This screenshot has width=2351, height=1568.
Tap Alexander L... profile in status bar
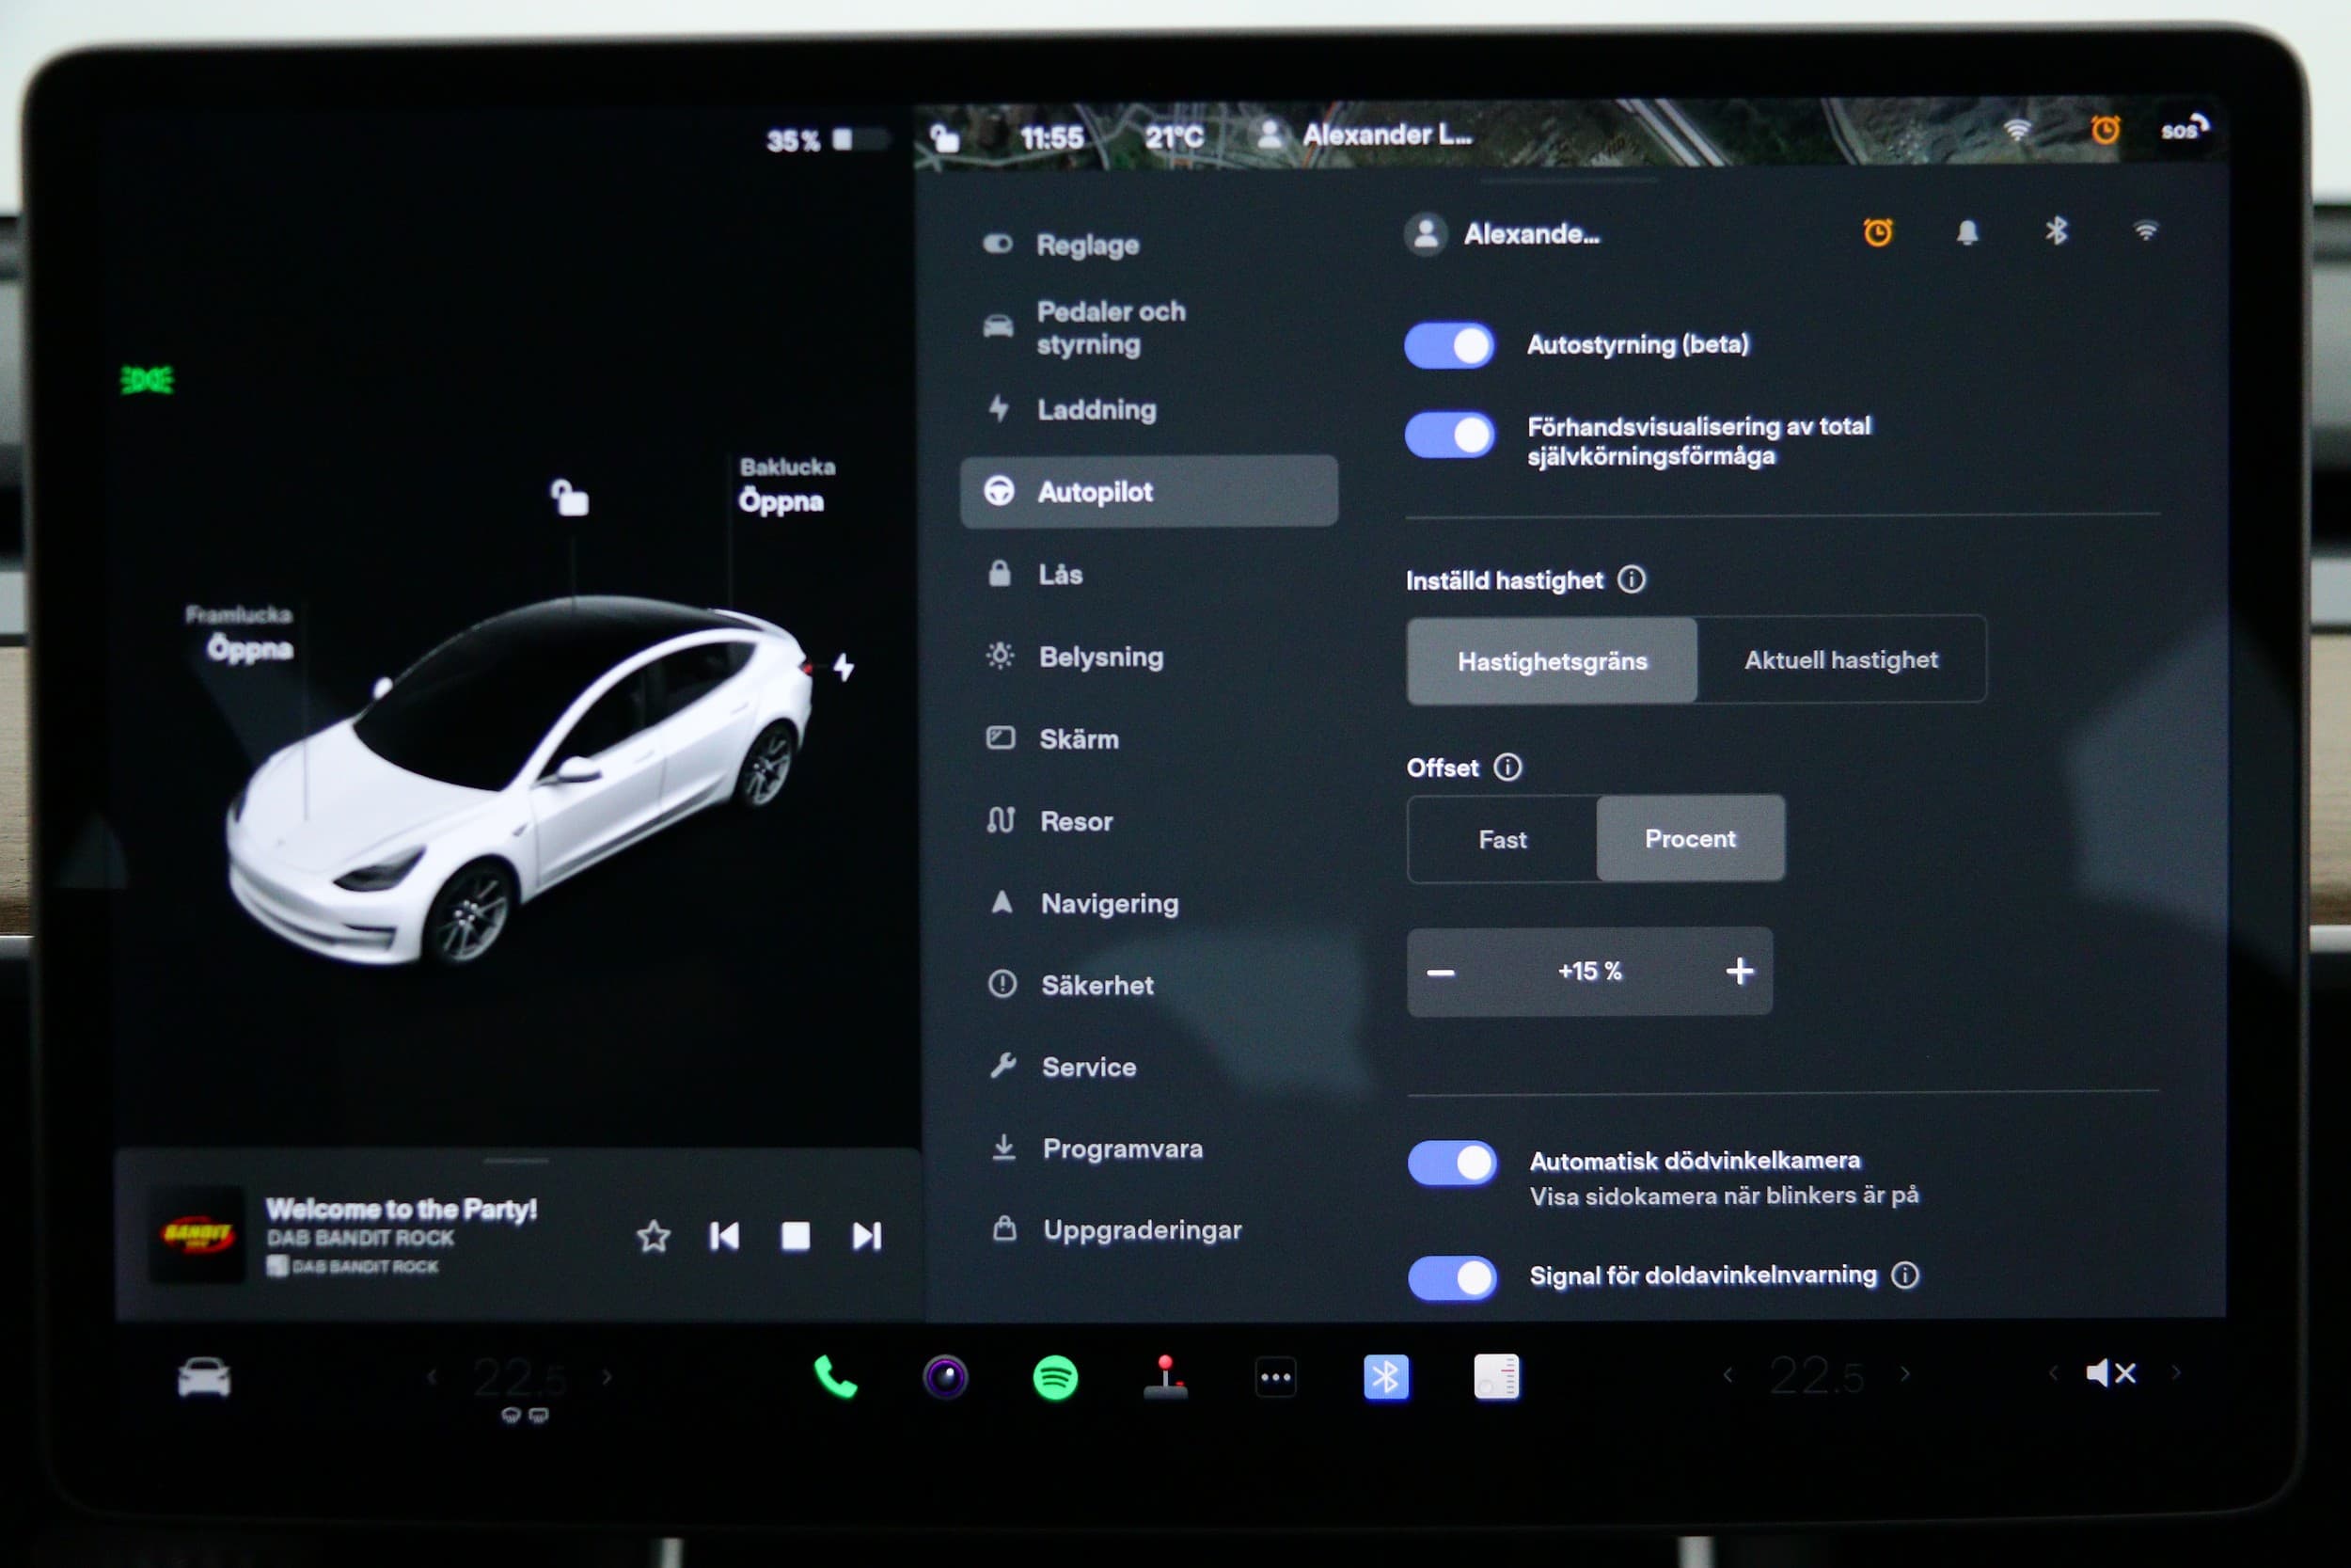pyautogui.click(x=1364, y=134)
